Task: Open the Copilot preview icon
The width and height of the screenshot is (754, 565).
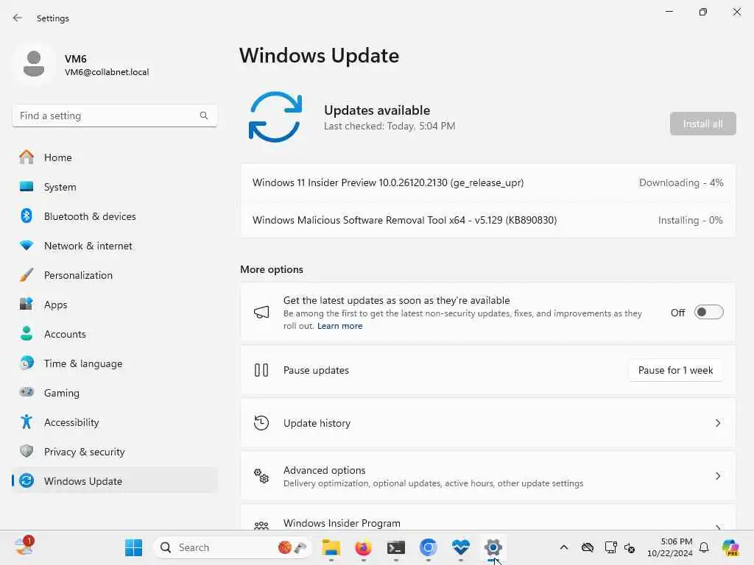Action: [x=730, y=547]
